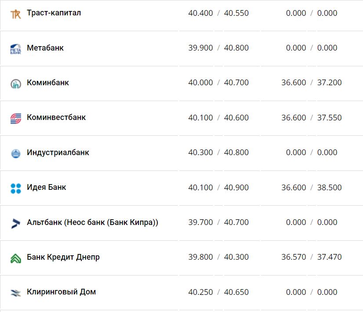The image size is (363, 312).
Task: Click the Коминбанк logo icon
Action: pos(16,83)
